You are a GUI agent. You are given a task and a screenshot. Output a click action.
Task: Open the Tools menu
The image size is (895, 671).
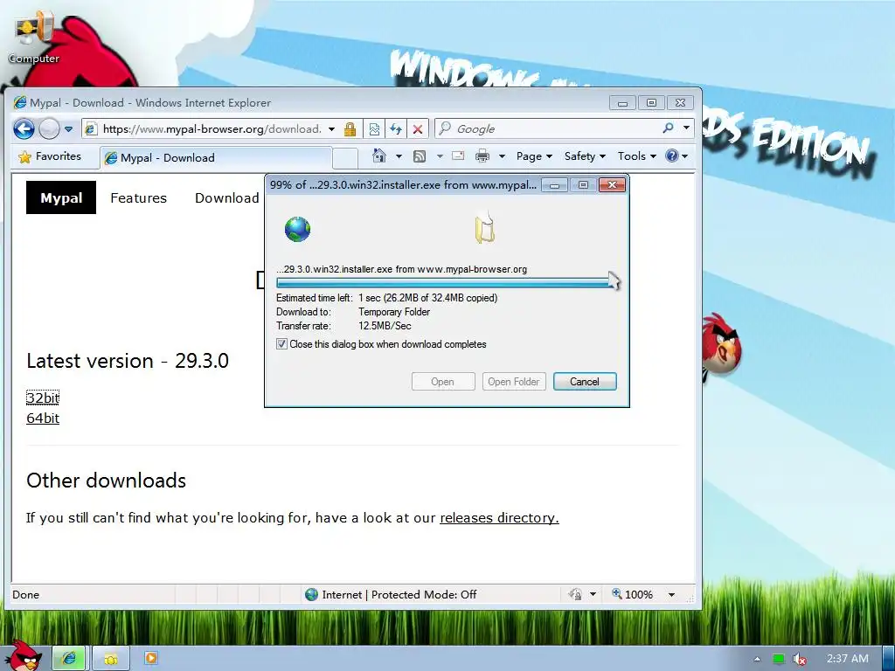636,156
